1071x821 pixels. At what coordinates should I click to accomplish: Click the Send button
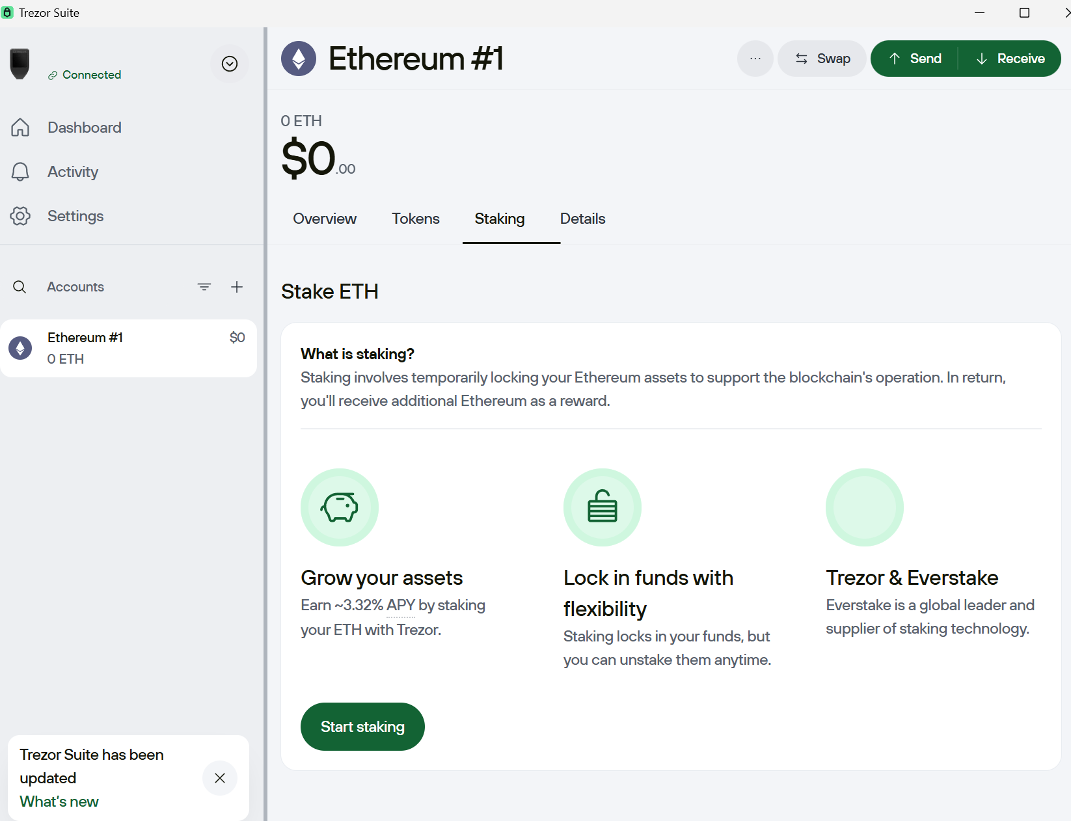click(915, 59)
